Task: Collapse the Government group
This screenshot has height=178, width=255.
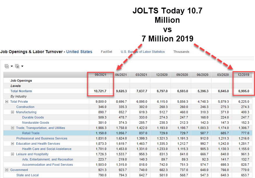Action: pyautogui.click(x=6, y=170)
